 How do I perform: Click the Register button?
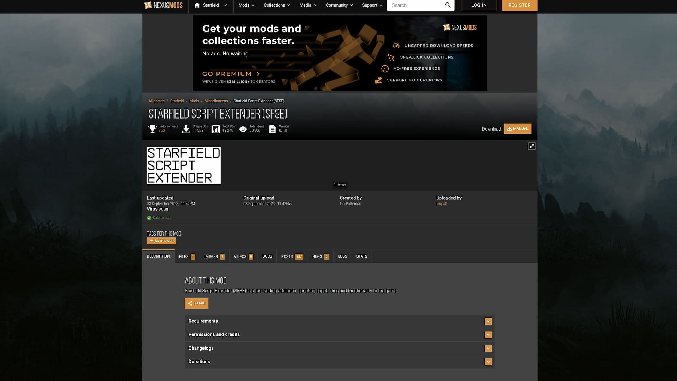[x=519, y=5]
